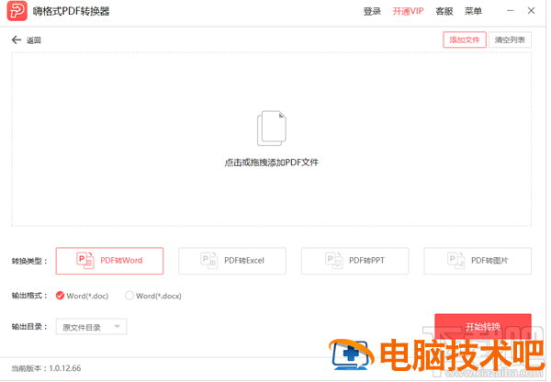This screenshot has width=551, height=382.
Task: Click the 输出格式 label
Action: pos(29,296)
